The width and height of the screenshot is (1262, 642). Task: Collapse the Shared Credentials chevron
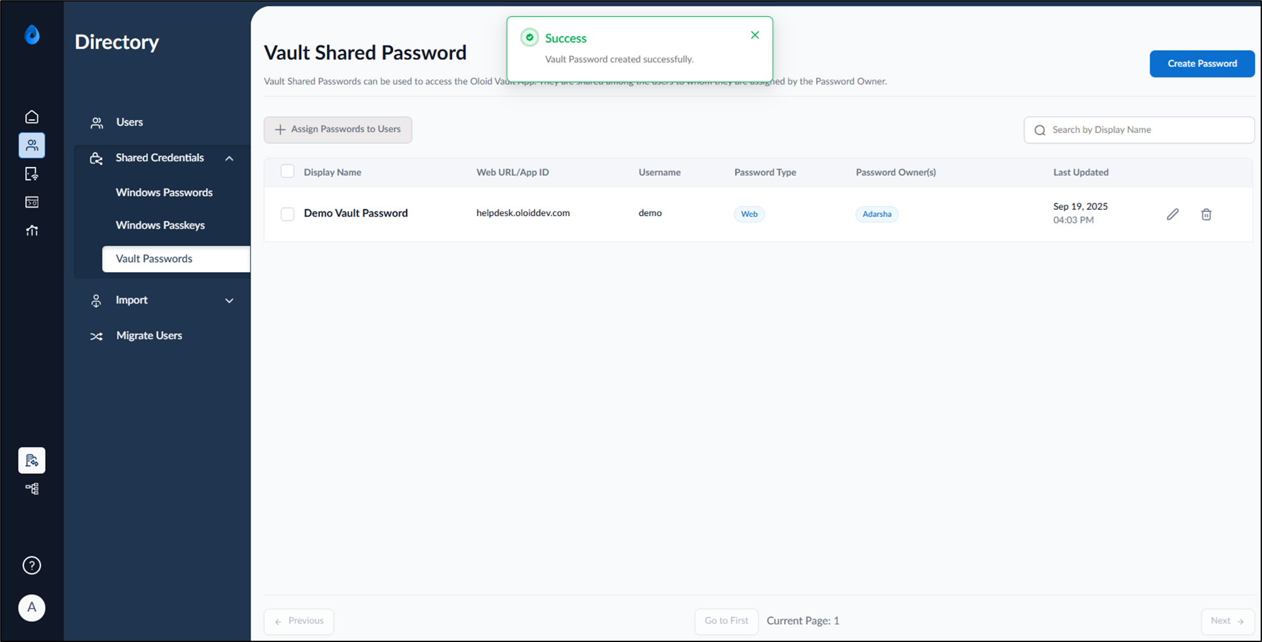(x=229, y=158)
